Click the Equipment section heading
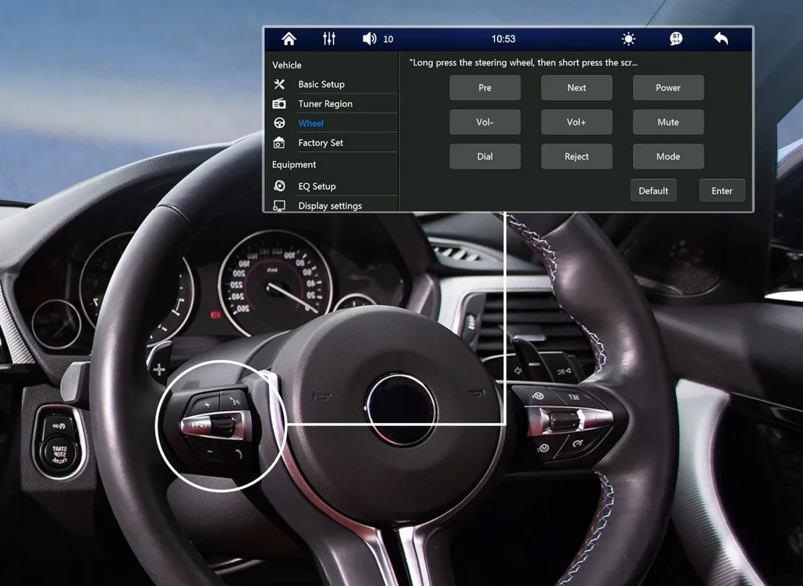This screenshot has width=803, height=586. 294,164
